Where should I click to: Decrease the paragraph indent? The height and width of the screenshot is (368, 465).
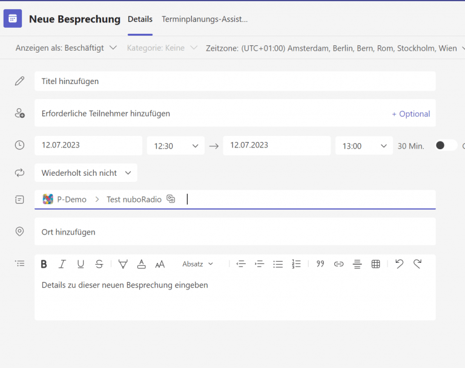point(241,264)
